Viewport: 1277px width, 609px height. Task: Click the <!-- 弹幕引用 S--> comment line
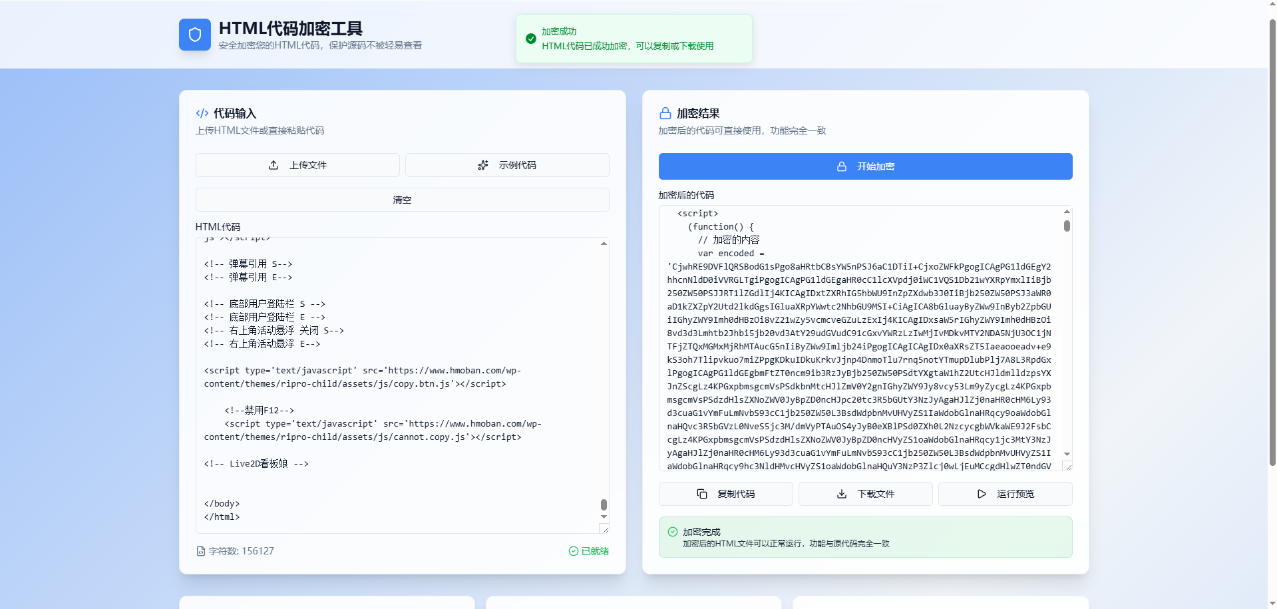(x=248, y=264)
